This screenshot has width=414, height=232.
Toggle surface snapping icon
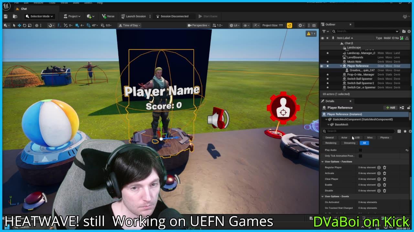[50, 25]
